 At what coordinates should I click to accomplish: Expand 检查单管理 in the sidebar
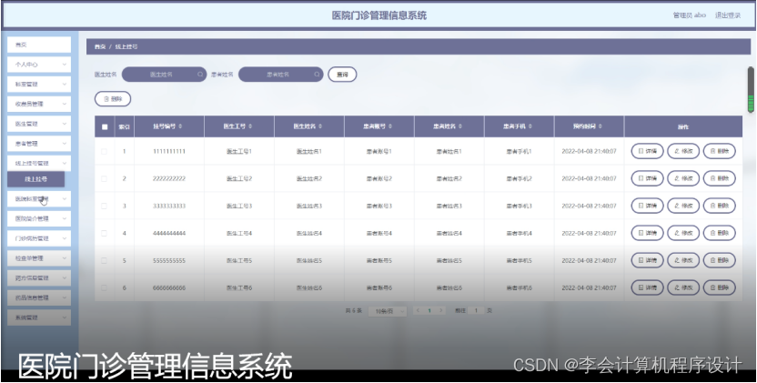(x=39, y=257)
